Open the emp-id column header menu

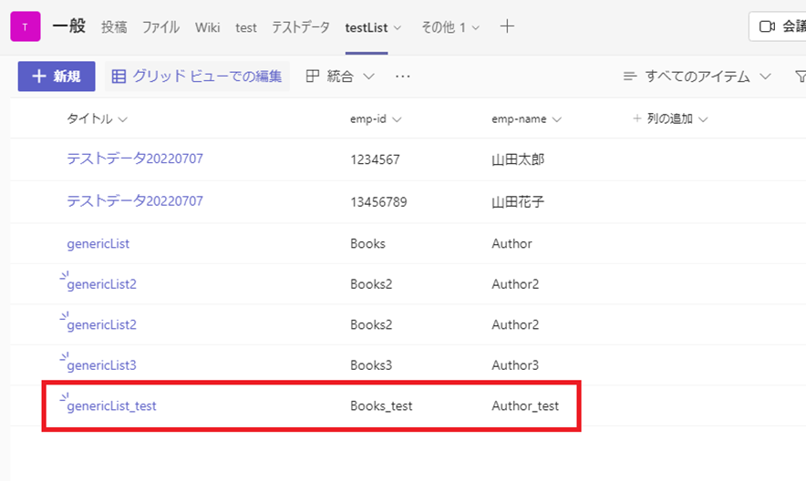tap(376, 118)
